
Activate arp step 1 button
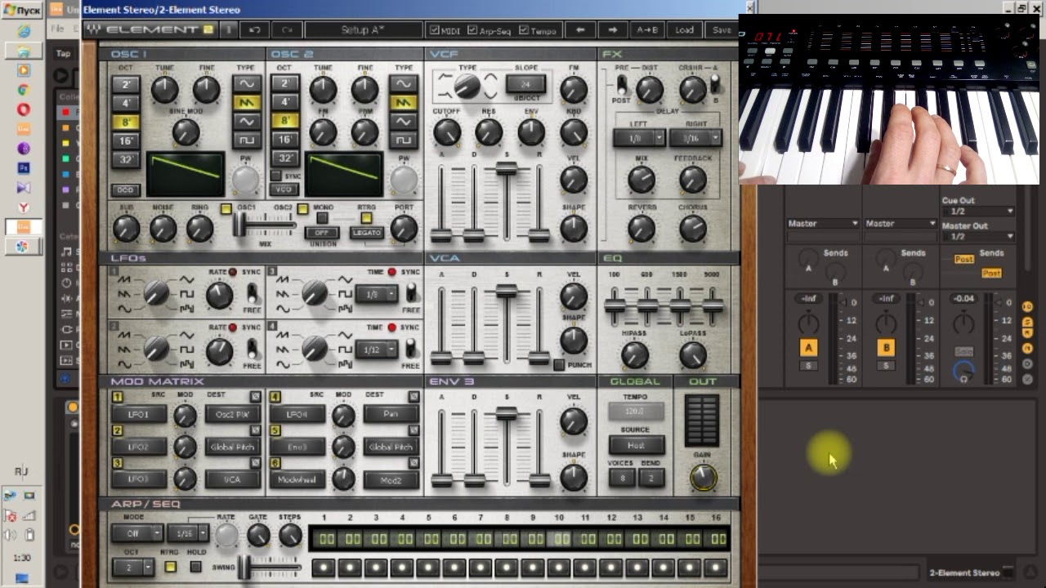click(323, 567)
